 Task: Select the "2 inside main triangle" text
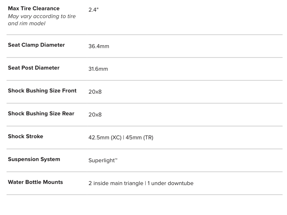point(116,183)
